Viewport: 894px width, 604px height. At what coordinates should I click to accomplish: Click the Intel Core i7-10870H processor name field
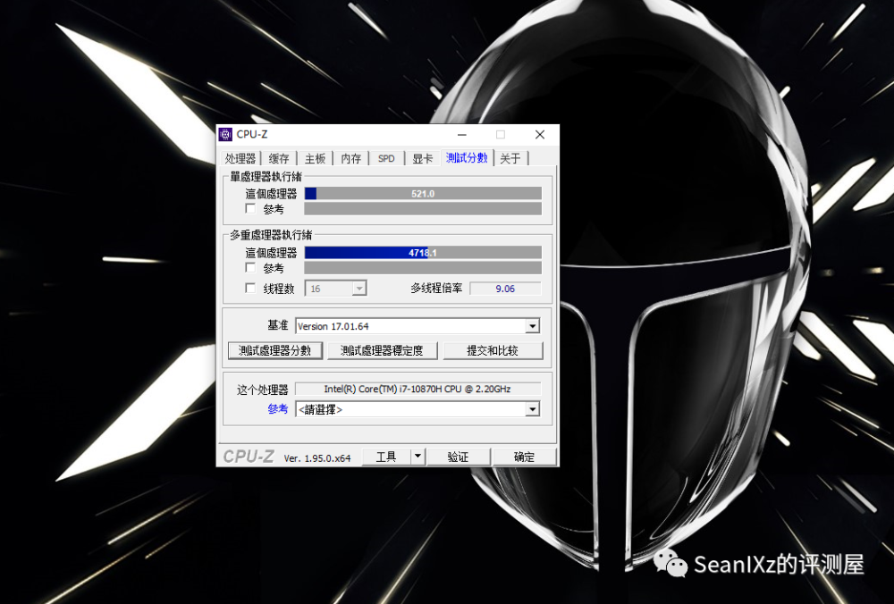pyautogui.click(x=417, y=389)
